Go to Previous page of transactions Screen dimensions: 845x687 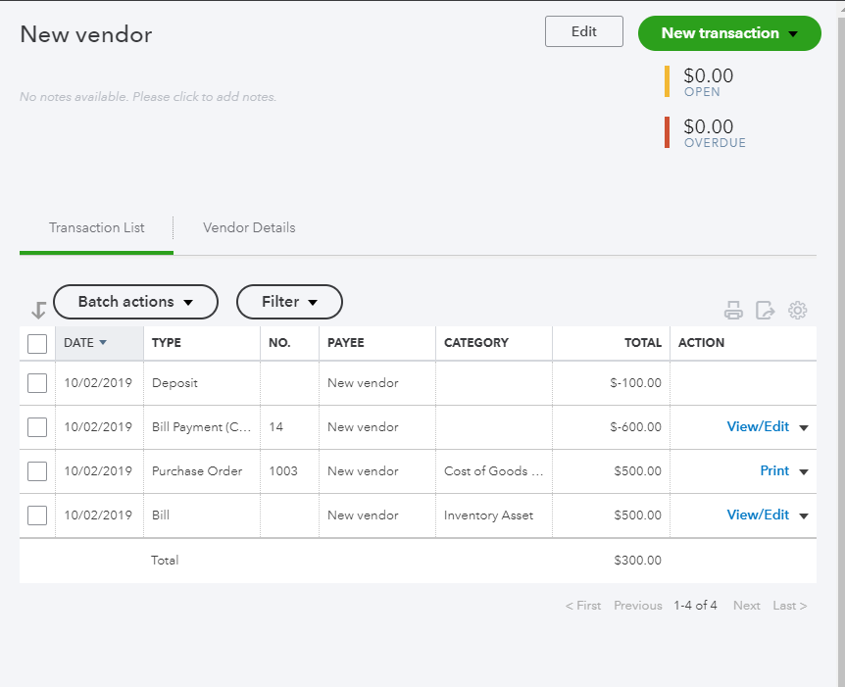point(637,606)
